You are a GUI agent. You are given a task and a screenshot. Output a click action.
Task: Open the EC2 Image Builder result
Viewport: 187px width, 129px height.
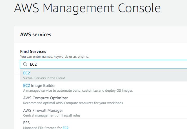(x=103, y=88)
